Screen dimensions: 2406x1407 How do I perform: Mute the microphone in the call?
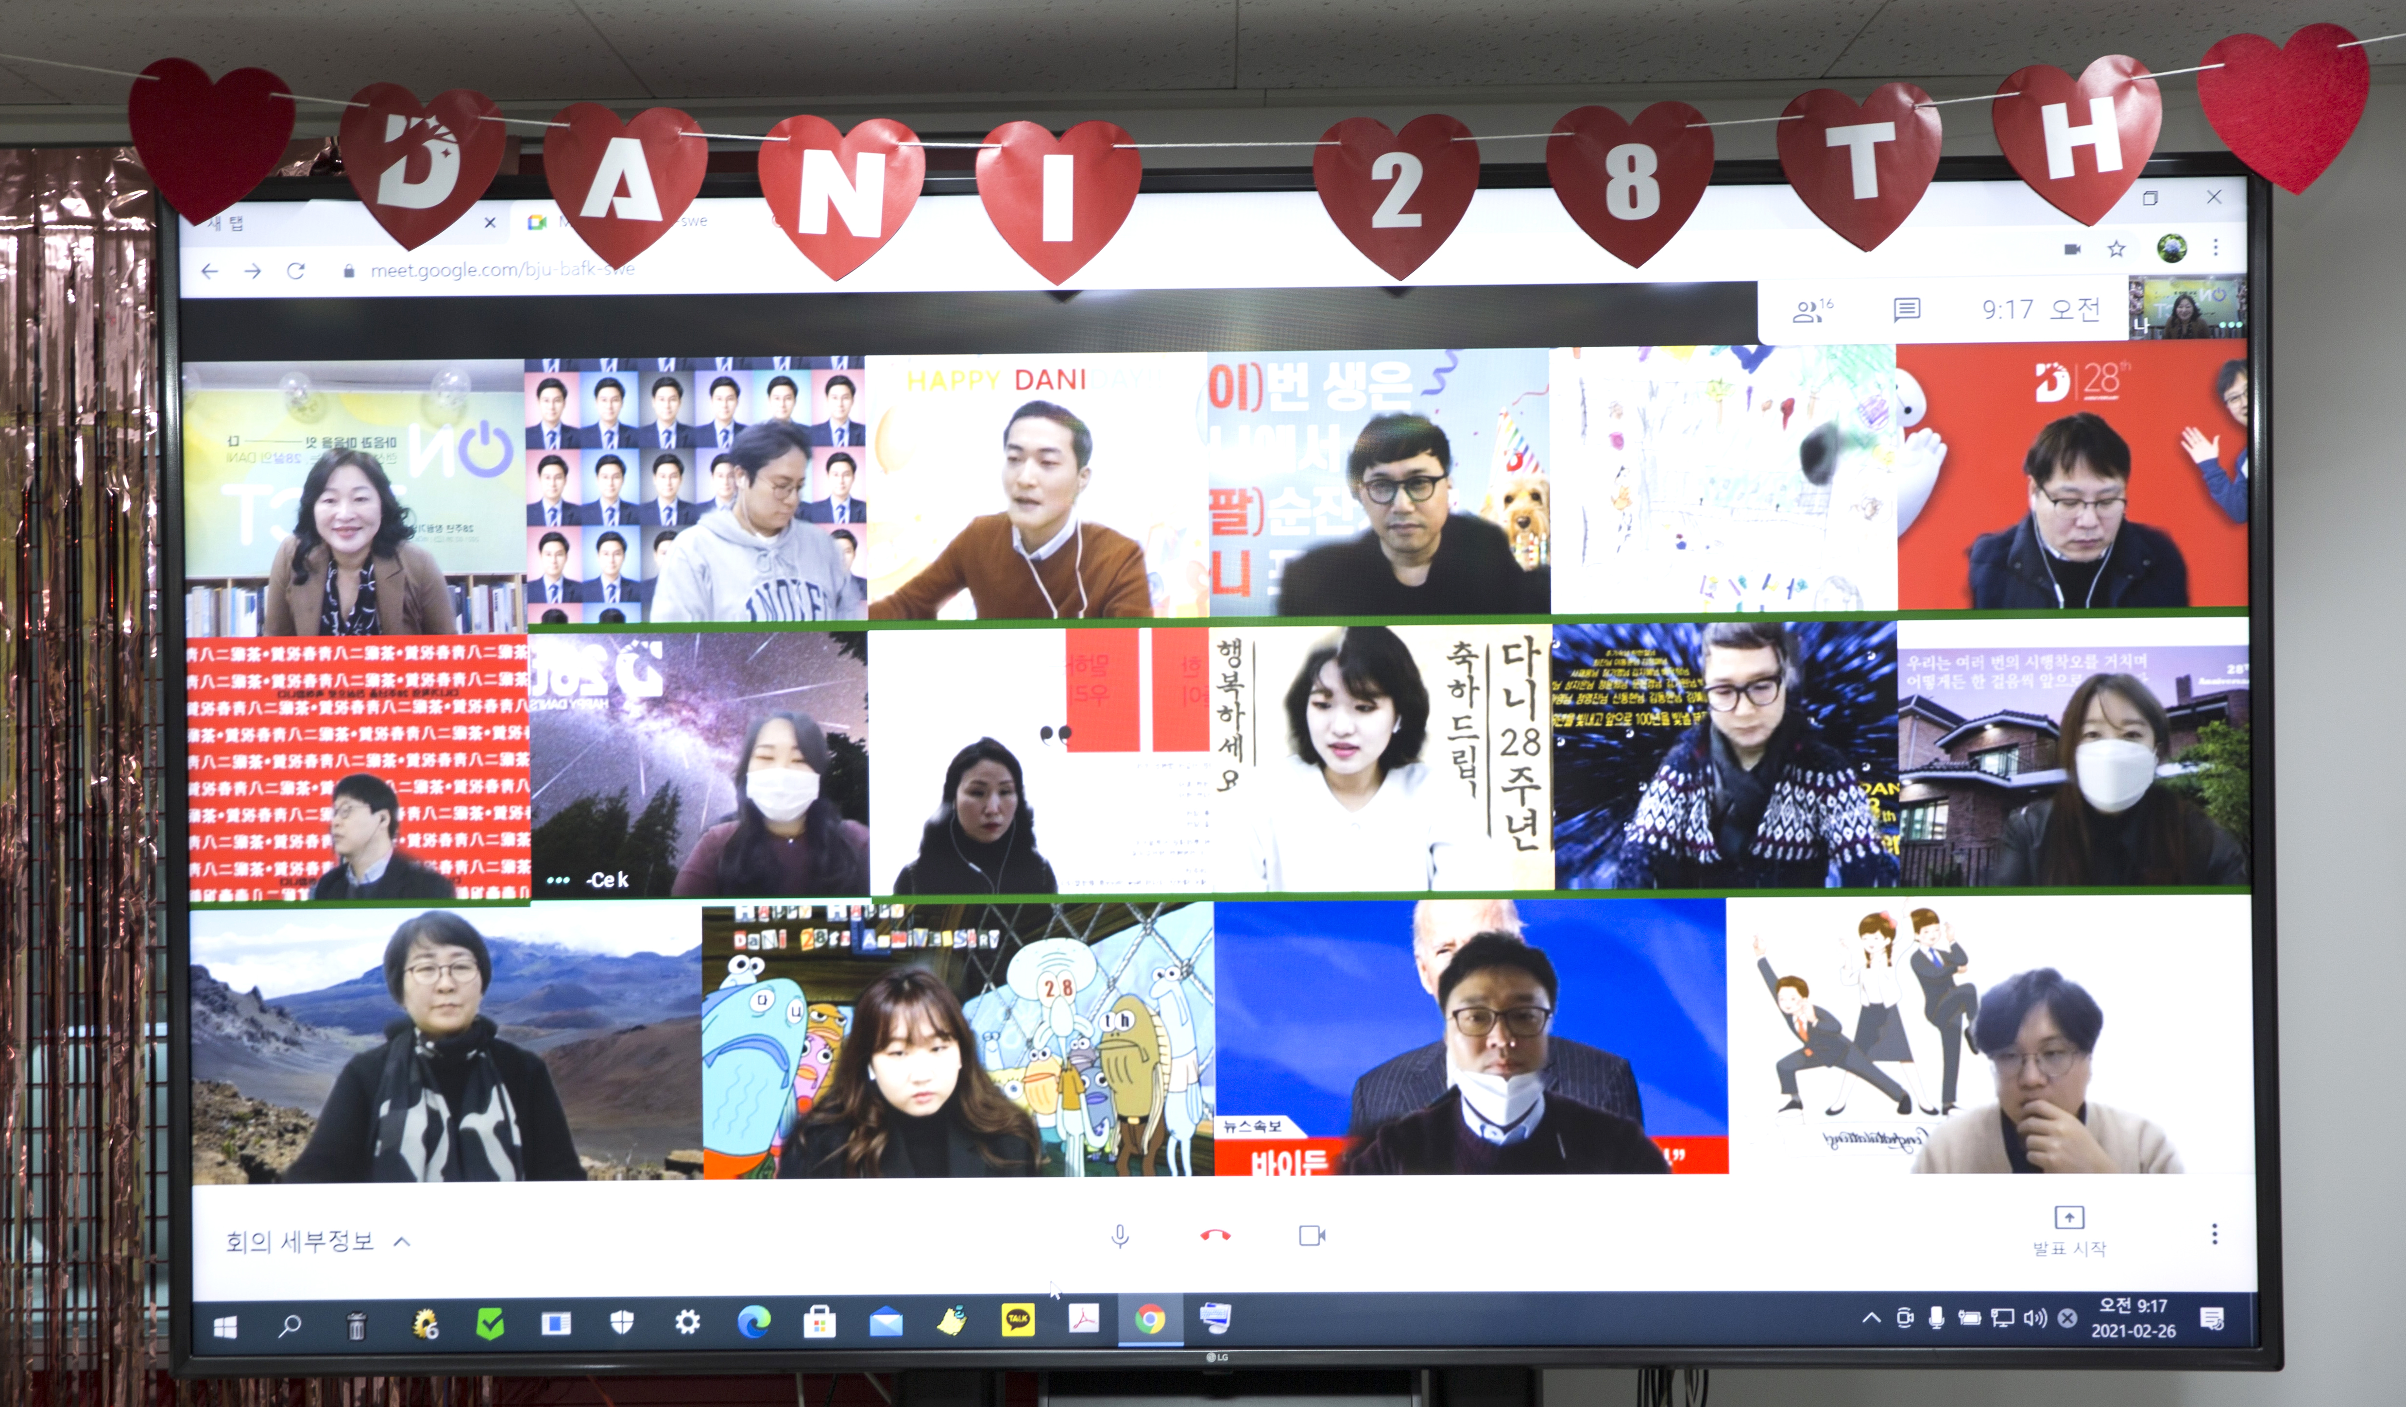1120,1236
